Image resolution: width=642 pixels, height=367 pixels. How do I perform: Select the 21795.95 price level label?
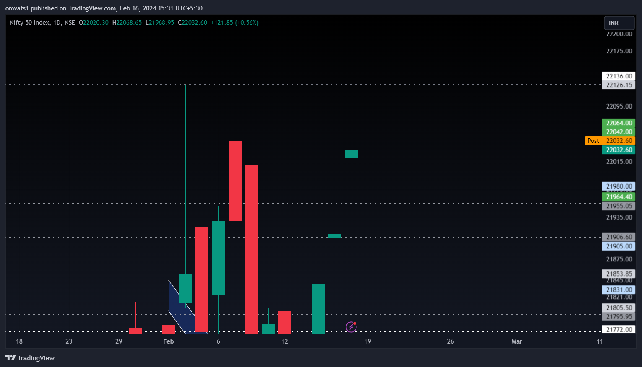point(619,317)
